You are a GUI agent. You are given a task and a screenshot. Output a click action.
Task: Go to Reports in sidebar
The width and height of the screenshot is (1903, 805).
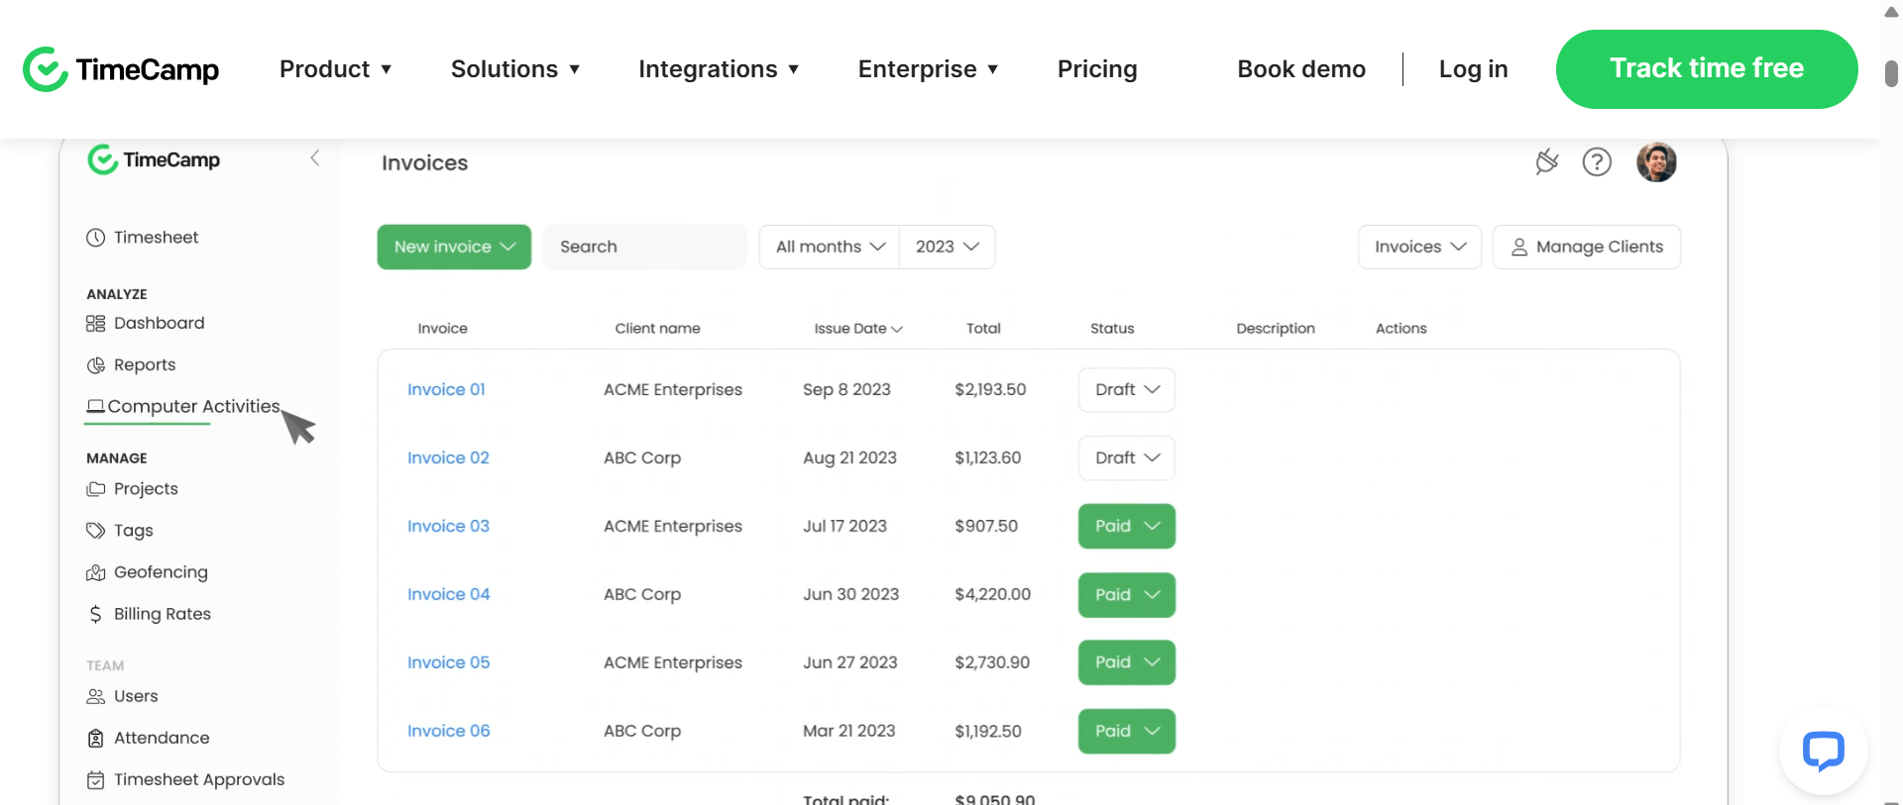(x=131, y=365)
